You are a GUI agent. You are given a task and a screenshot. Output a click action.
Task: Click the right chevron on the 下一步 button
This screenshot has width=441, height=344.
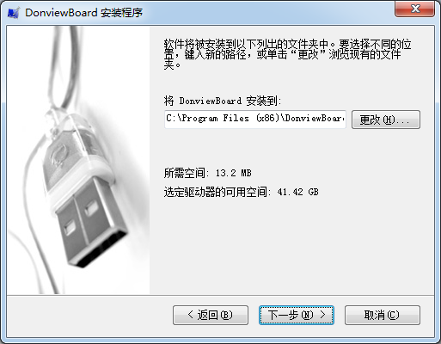point(323,315)
